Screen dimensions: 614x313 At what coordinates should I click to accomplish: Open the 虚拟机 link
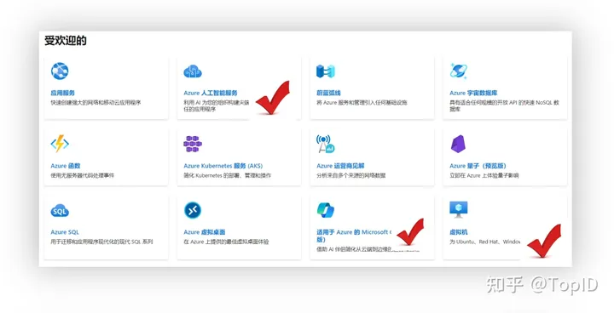[459, 232]
